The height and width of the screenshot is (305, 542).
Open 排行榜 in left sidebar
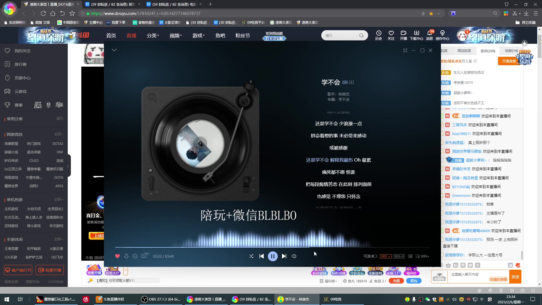pos(20,64)
